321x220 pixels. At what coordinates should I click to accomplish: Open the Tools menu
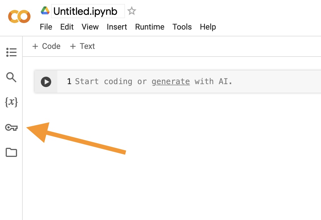[x=182, y=27]
